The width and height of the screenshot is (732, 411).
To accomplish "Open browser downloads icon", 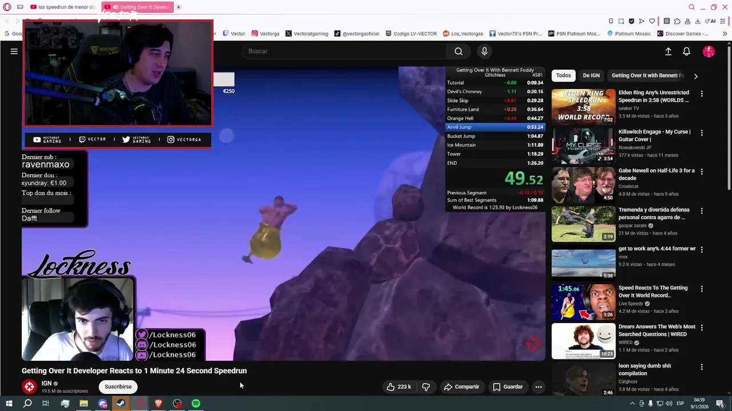I will coord(698,21).
